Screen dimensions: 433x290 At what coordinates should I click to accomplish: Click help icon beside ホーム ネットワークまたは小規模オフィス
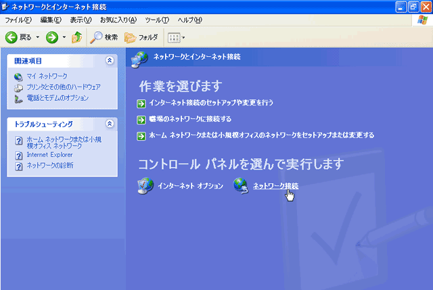18,141
